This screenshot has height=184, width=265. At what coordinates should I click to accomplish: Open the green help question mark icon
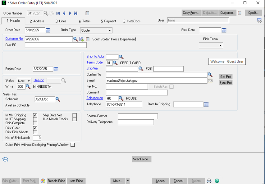point(217,181)
